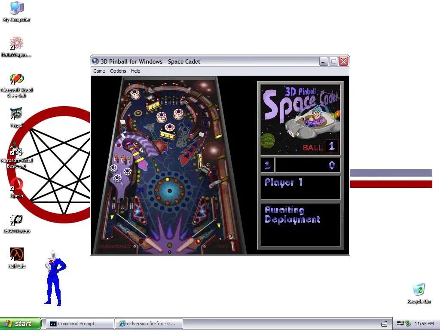This screenshot has width=440, height=330.
Task: Switch to oldversion firefox taskbar button
Action: pos(149,324)
